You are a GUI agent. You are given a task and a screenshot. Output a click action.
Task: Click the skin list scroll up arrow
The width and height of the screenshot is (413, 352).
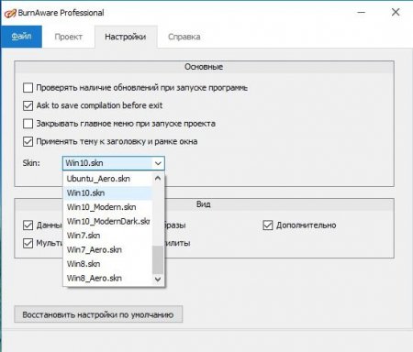[158, 178]
